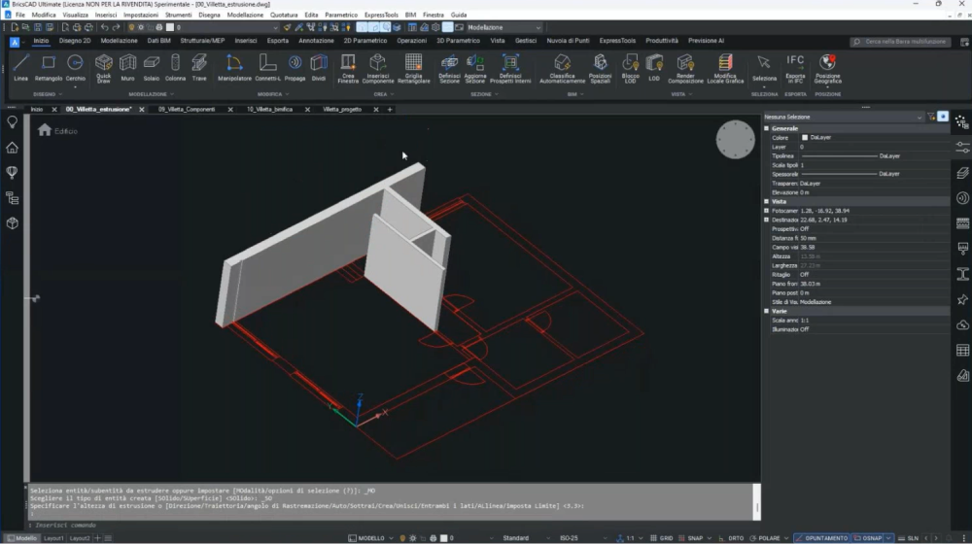The height and width of the screenshot is (544, 972).
Task: Switch to the 09_Villetta_Componenti drawing tab
Action: point(187,109)
